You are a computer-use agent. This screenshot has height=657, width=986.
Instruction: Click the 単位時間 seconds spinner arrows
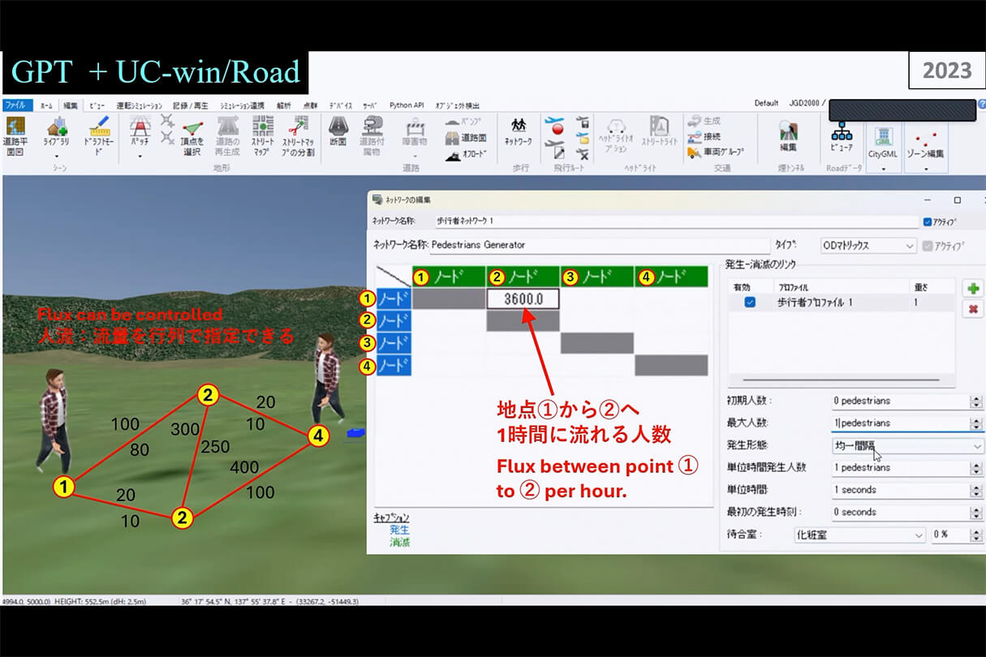[976, 490]
